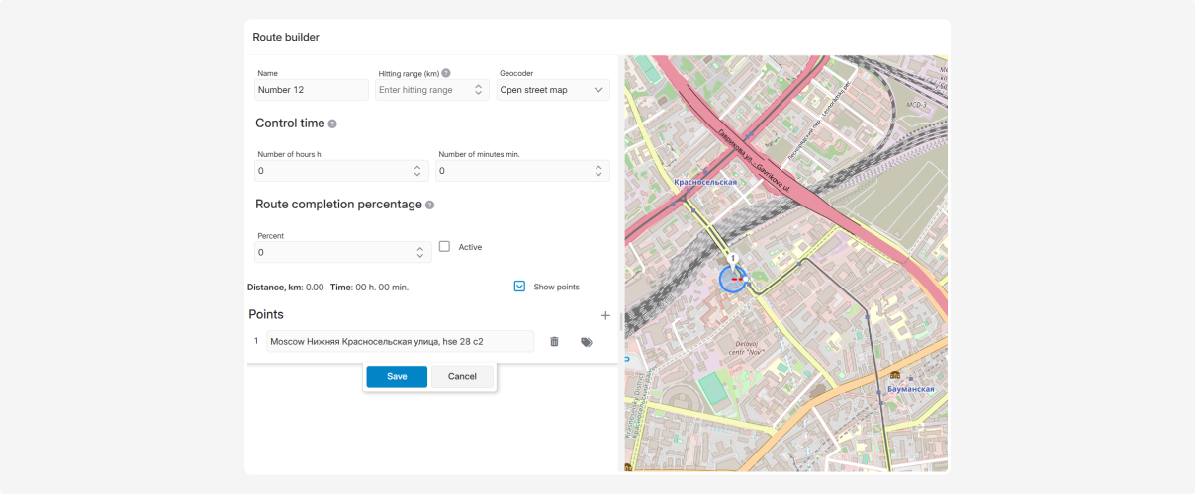Click route marker 1 on the map
The image size is (1195, 494).
(732, 259)
